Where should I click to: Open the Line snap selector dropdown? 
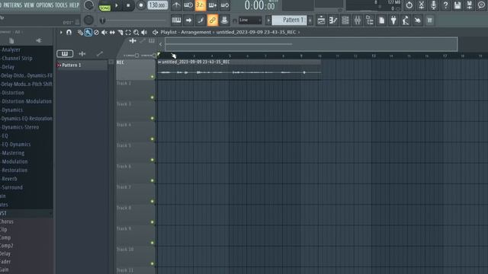click(x=250, y=21)
